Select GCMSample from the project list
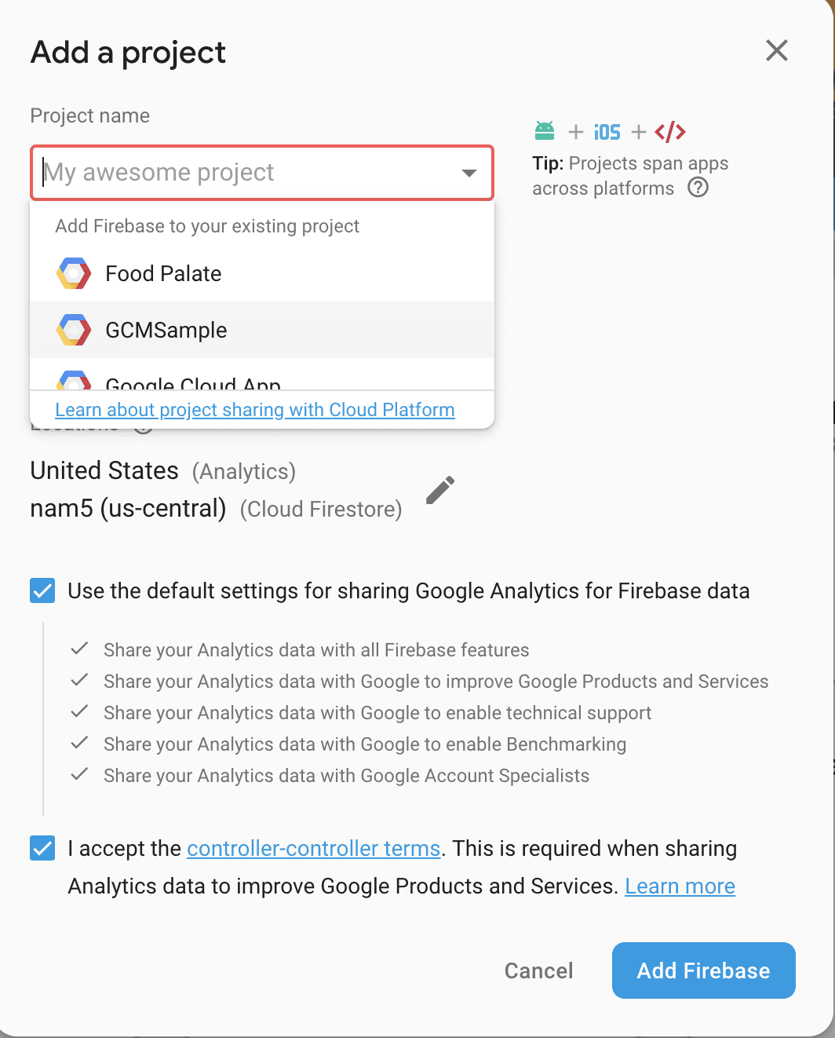The height and width of the screenshot is (1038, 835). pos(166,330)
